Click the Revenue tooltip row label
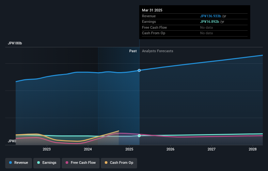Screen dimensions: 268x171 [149, 16]
